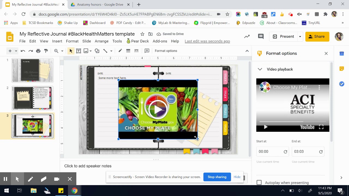Open the Windows Start menu

(7, 191)
